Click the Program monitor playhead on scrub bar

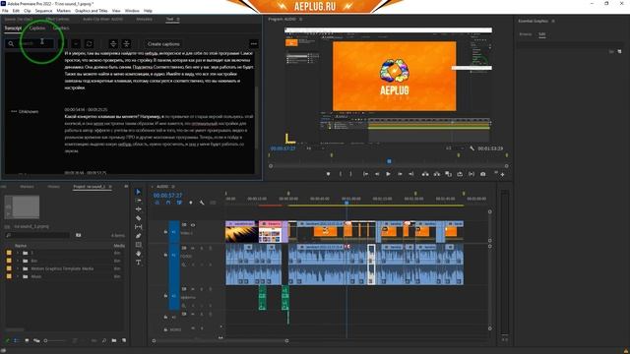(389, 161)
